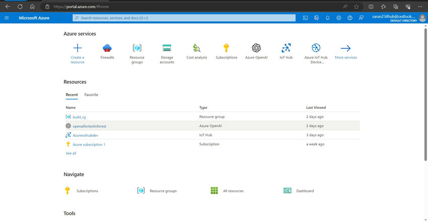Open build_rg resource group
Screen dimensions: 428x222
(79, 117)
